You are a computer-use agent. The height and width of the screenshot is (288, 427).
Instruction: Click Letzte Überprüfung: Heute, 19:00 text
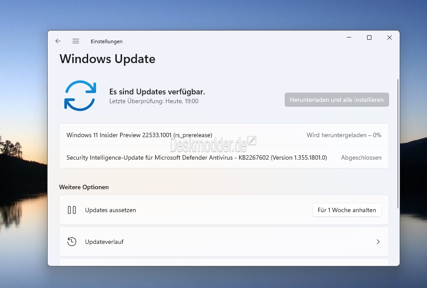point(154,101)
